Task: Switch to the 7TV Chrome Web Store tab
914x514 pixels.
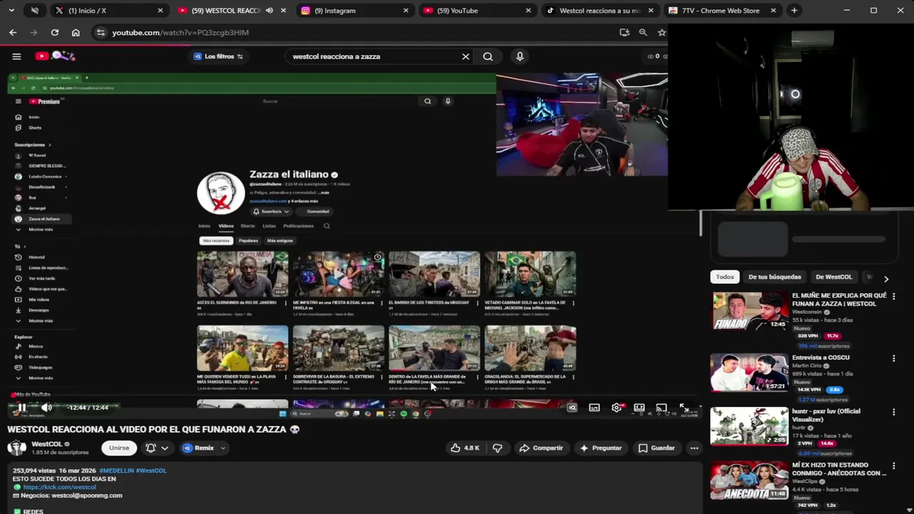Action: [x=723, y=11]
